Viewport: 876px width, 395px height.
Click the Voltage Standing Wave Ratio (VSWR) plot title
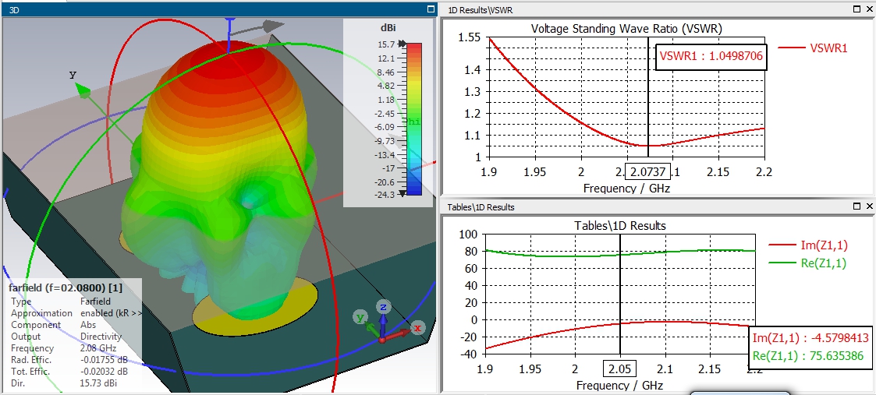coord(626,29)
